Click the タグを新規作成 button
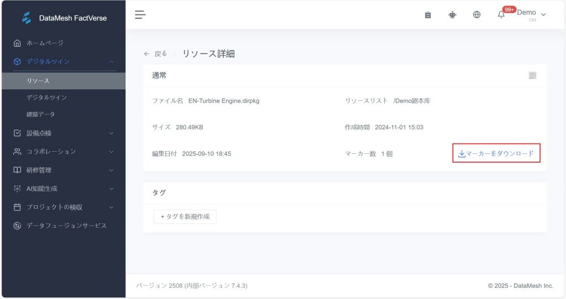This screenshot has width=566, height=299. (185, 217)
